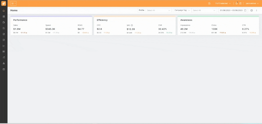The height and width of the screenshot is (124, 262).
Task: Open the checkmark task icon in sidebar
Action: point(4,28)
